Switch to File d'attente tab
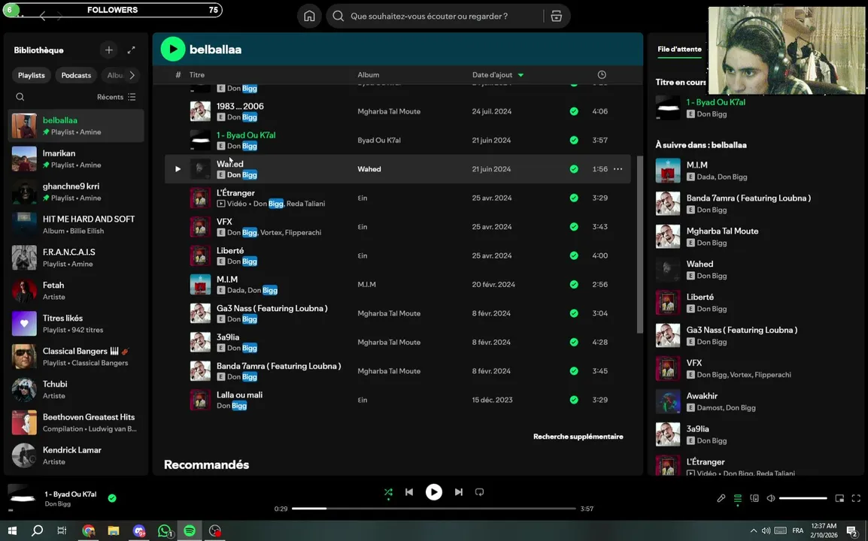This screenshot has width=868, height=541. [x=679, y=50]
